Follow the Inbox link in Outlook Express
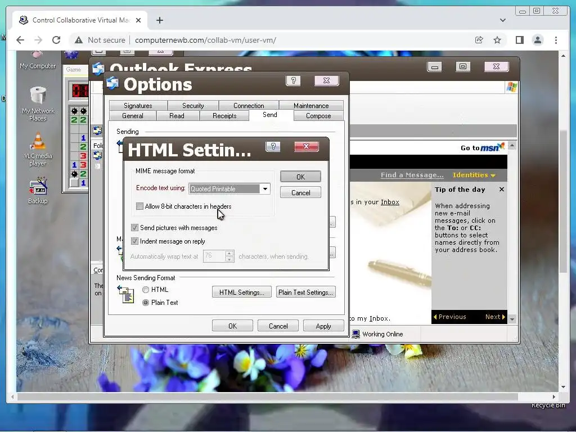Viewport: 576px width, 432px height. click(390, 202)
